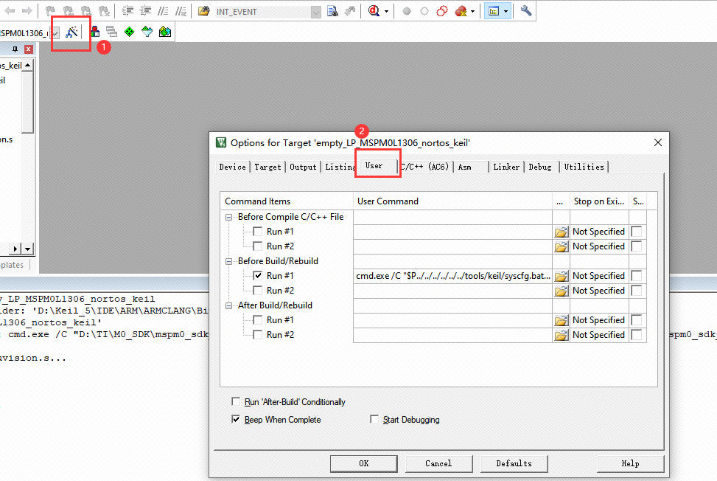
Task: Launch the Pack Installer icon
Action: coord(164,32)
